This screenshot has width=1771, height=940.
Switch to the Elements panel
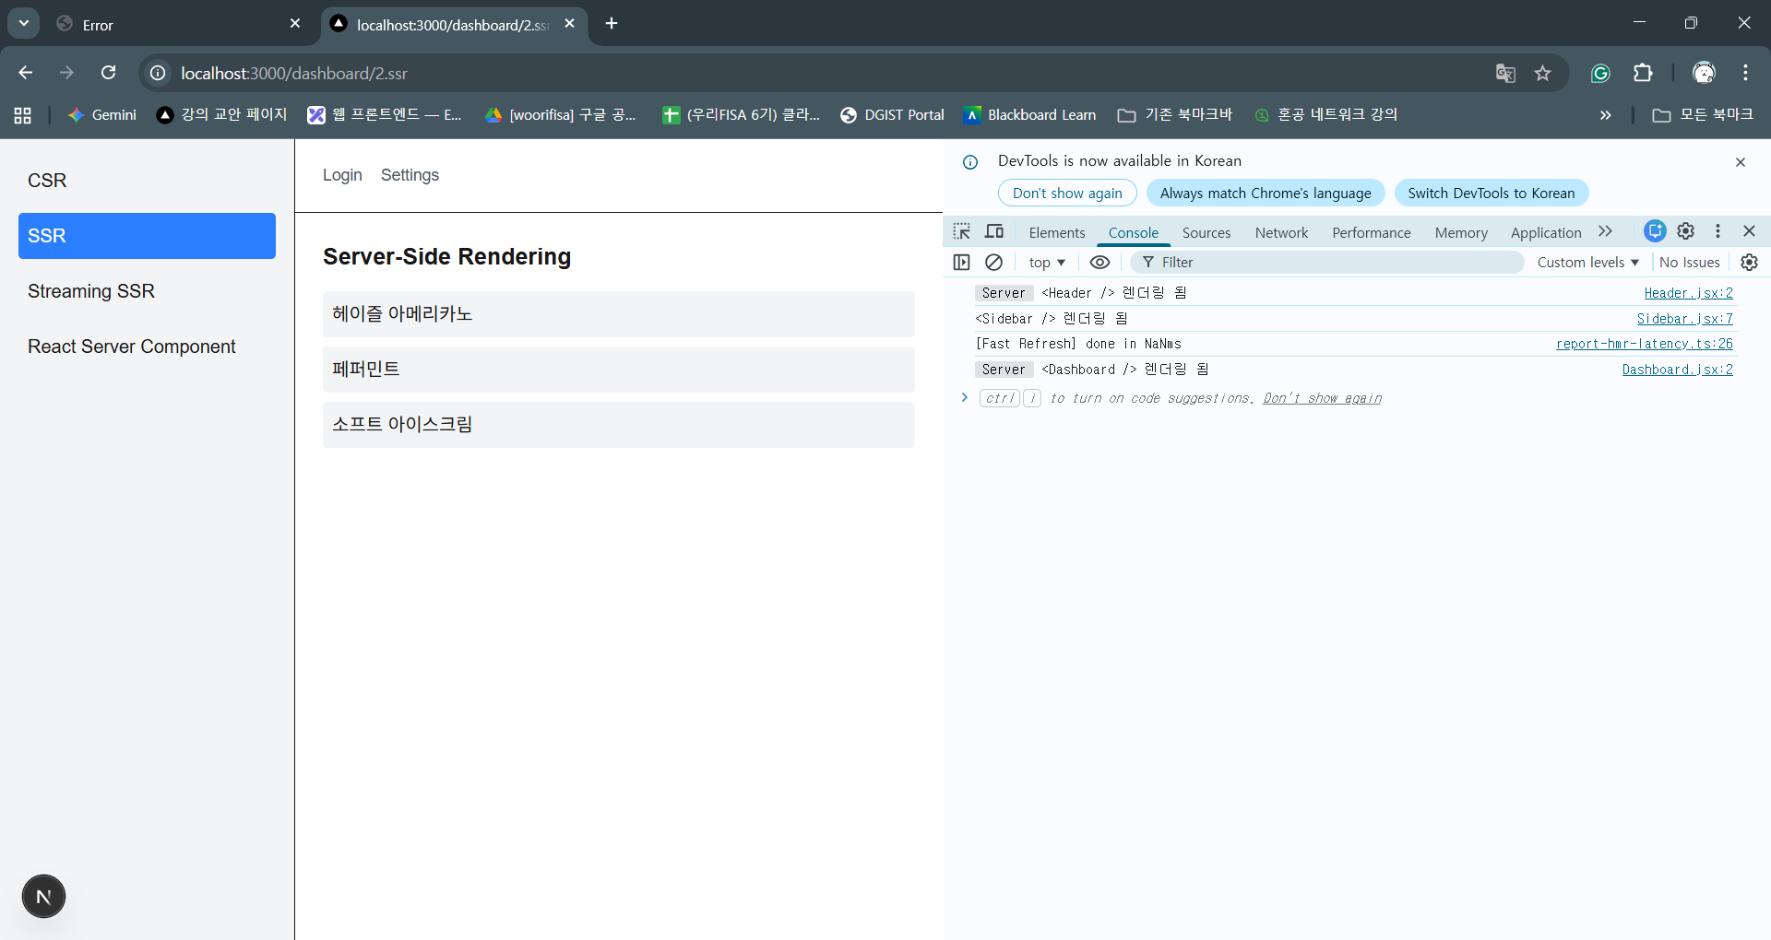(1056, 232)
